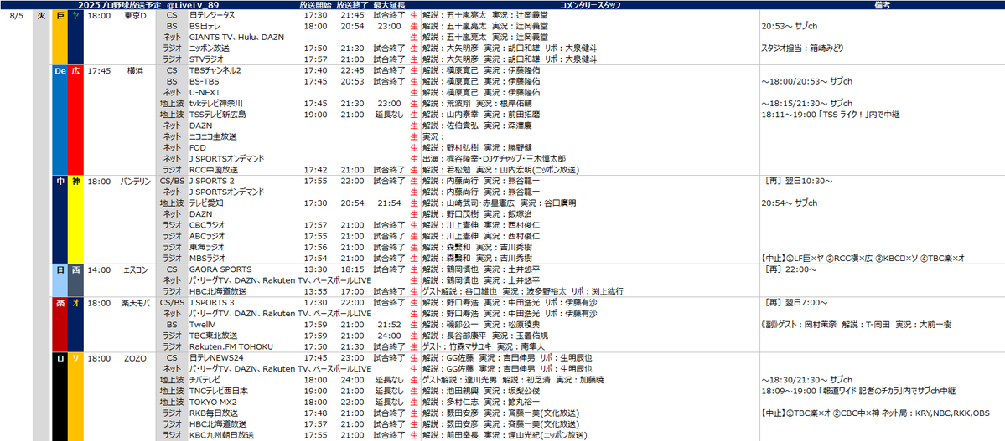Click the 解説：荒波翔 実況：根岸佑輔 cell
The height and width of the screenshot is (441, 1005).
pos(477,103)
